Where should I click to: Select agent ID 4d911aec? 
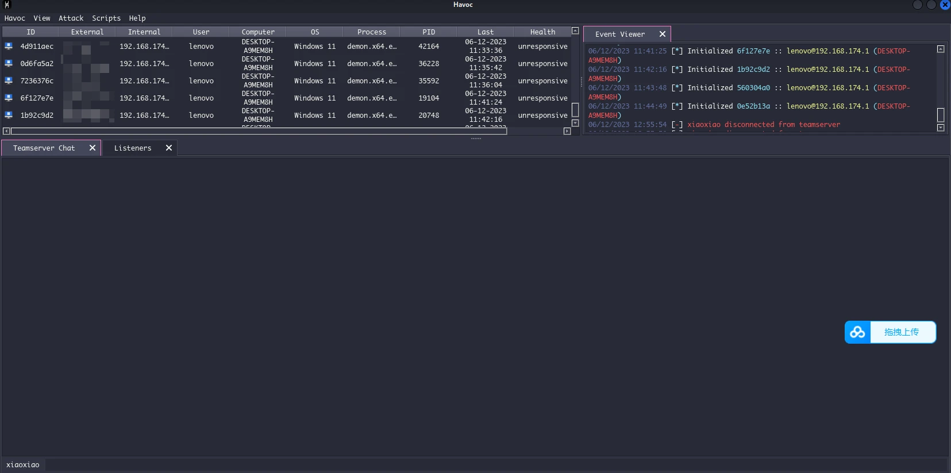pos(37,47)
